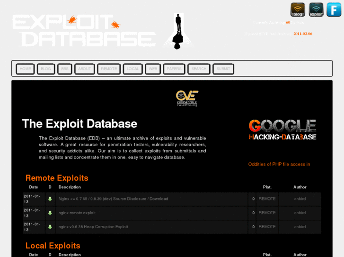Click REMOTE platform on nginx remote exploit row

(267, 213)
